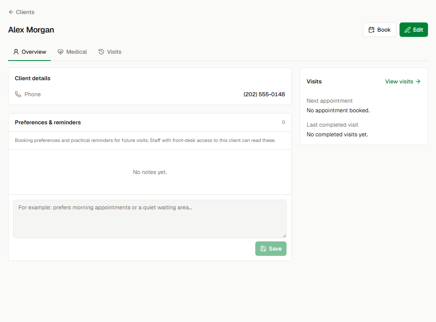Switch to the Overview tab
Viewport: 436px width, 322px height.
tap(30, 52)
